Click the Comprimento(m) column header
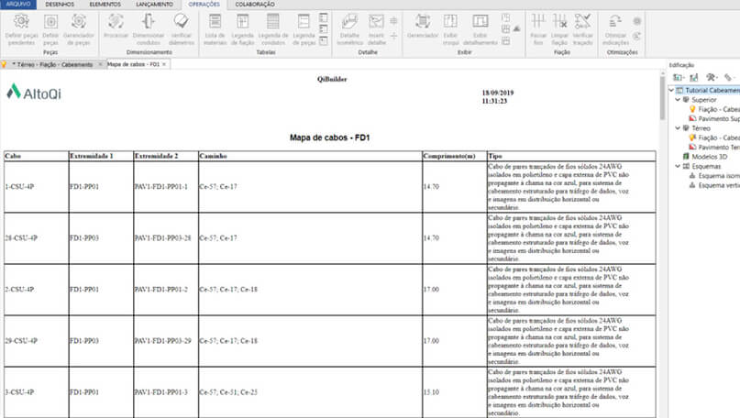 (x=455, y=156)
